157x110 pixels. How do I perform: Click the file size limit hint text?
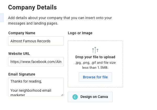click(x=95, y=65)
